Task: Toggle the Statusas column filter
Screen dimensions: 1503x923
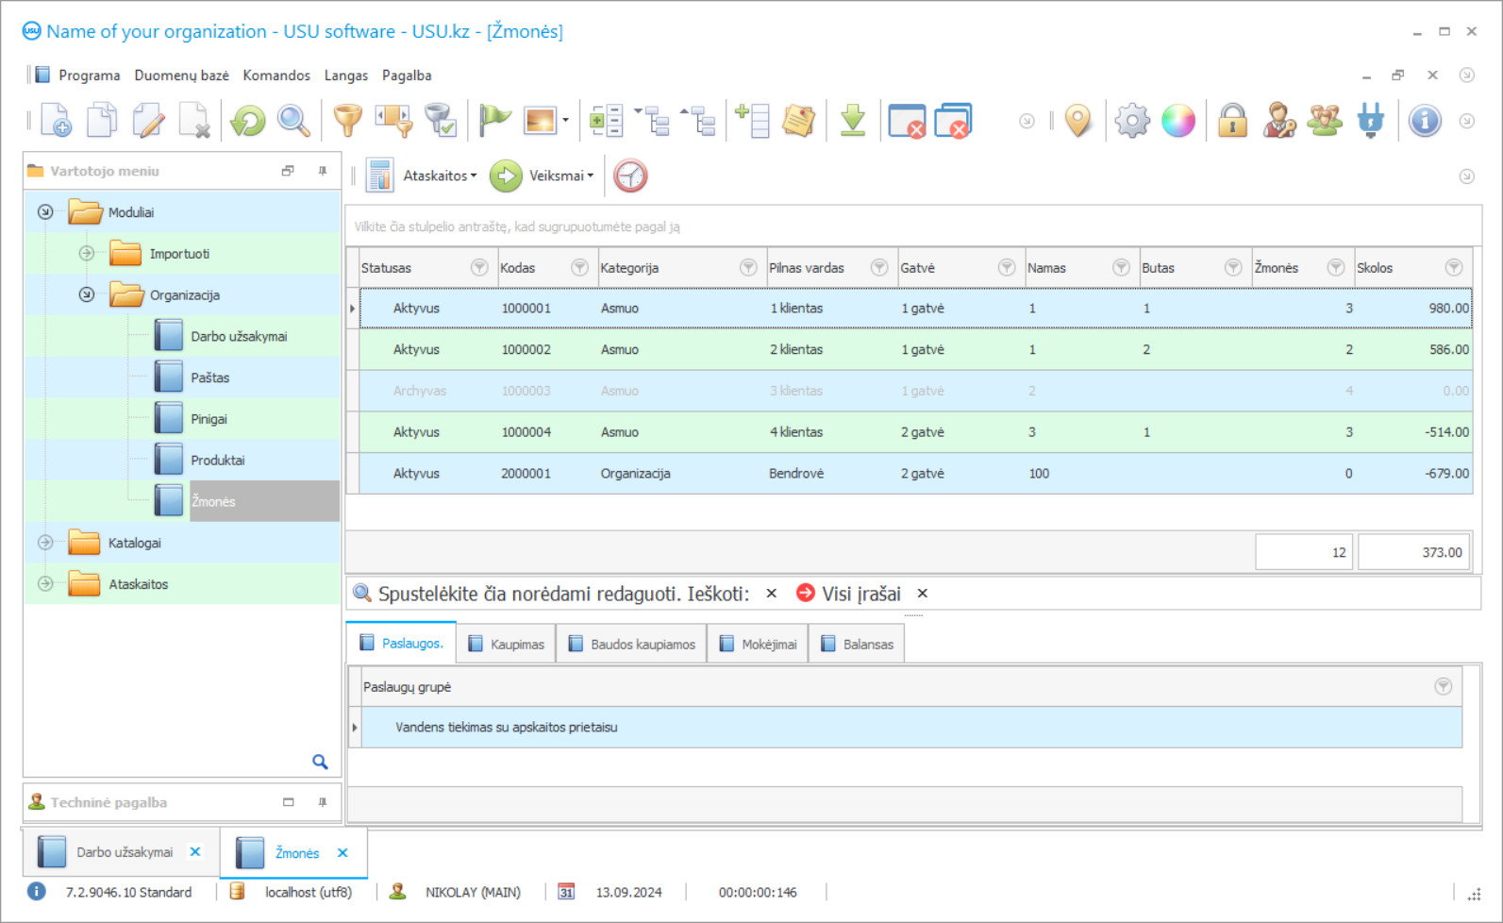Action: 479,268
